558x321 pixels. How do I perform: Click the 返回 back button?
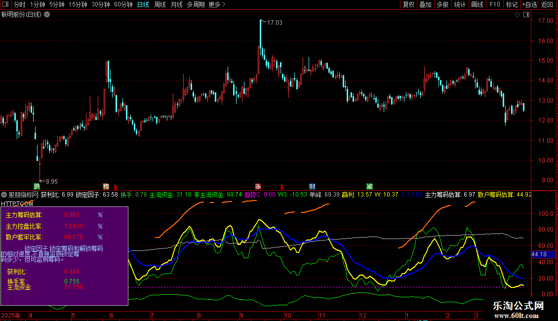click(x=547, y=5)
